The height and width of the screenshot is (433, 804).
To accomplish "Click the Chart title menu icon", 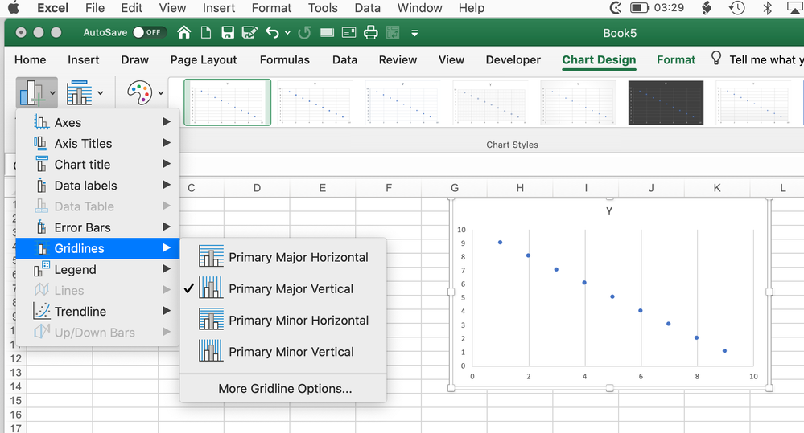I will coord(42,164).
